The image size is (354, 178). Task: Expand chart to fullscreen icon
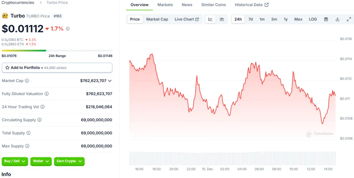[348, 19]
